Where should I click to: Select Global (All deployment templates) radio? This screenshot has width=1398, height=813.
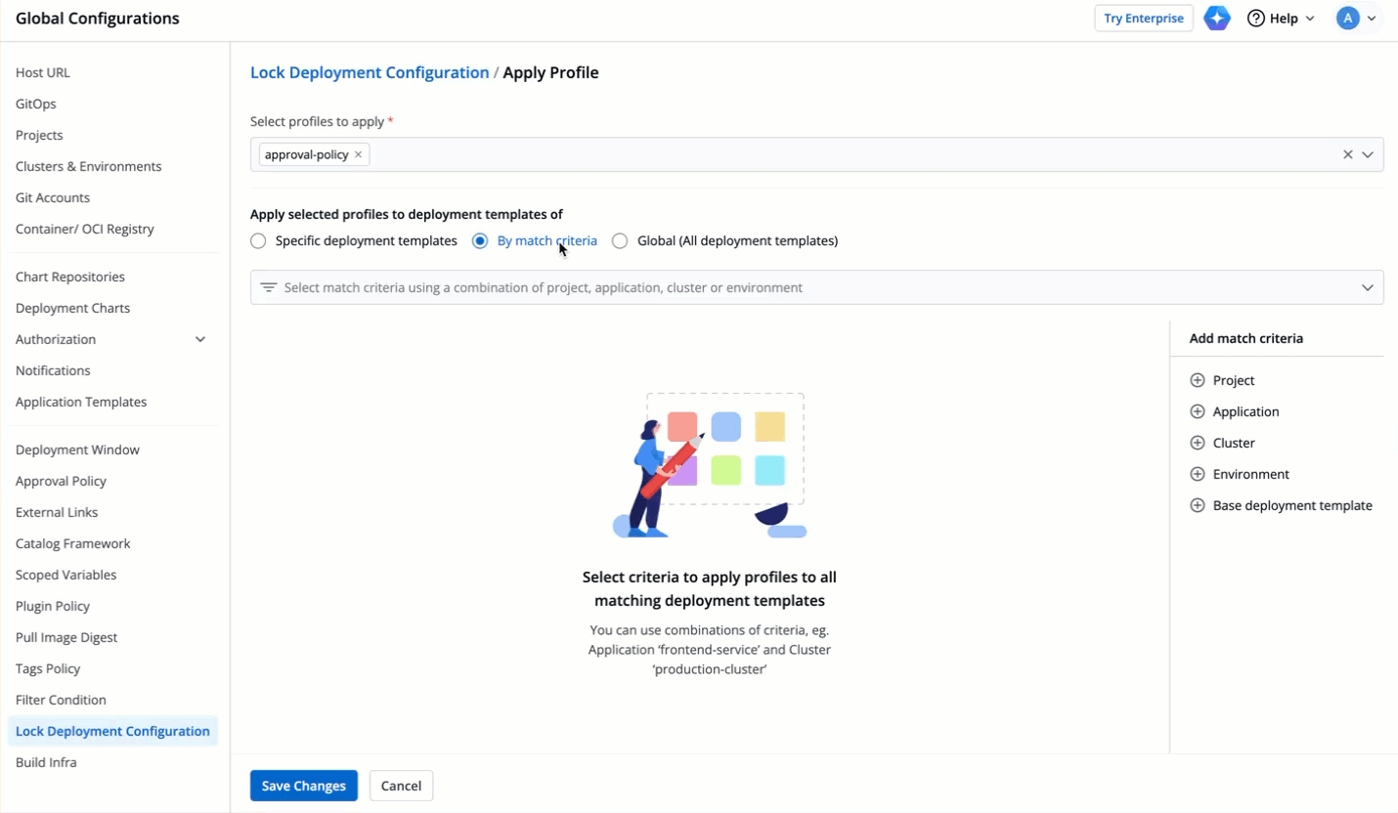point(620,240)
